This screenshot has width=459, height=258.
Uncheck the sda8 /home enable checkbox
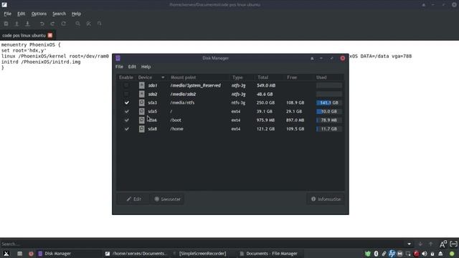point(126,129)
